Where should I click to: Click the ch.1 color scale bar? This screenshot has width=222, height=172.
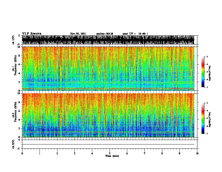[203, 72]
